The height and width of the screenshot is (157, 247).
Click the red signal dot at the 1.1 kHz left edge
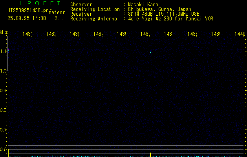click(8, 50)
